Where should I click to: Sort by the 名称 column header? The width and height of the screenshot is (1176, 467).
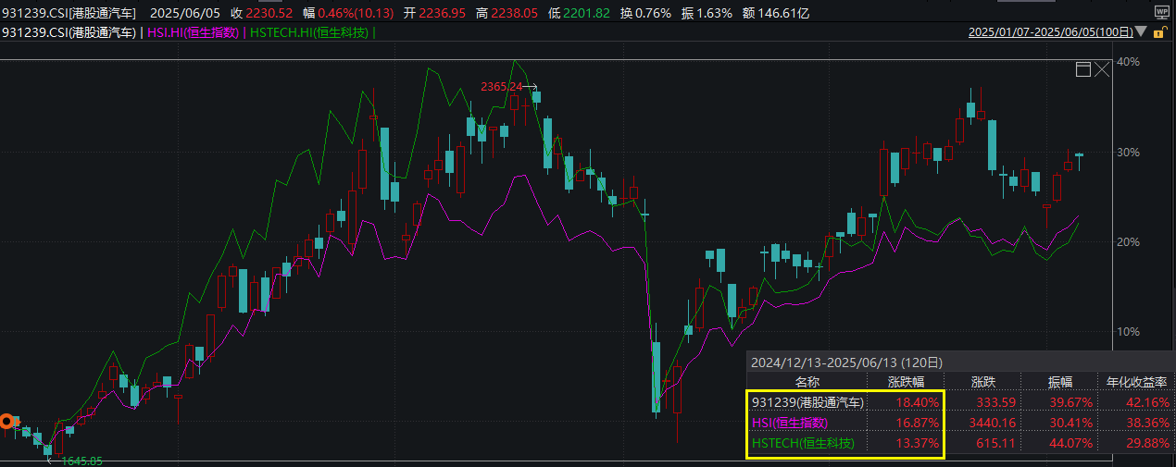tap(807, 381)
